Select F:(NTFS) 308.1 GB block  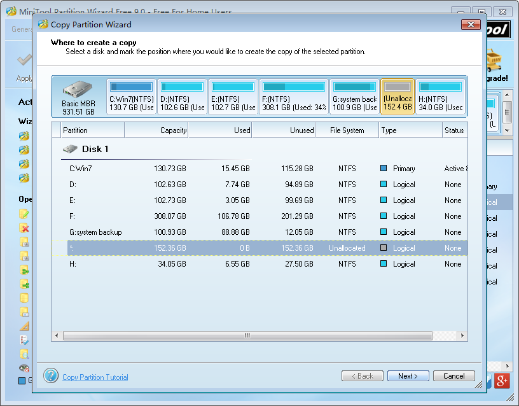(294, 97)
